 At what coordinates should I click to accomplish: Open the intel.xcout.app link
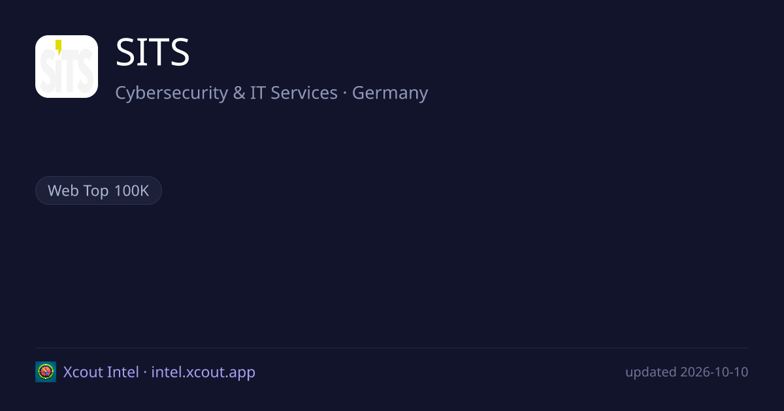click(x=203, y=372)
